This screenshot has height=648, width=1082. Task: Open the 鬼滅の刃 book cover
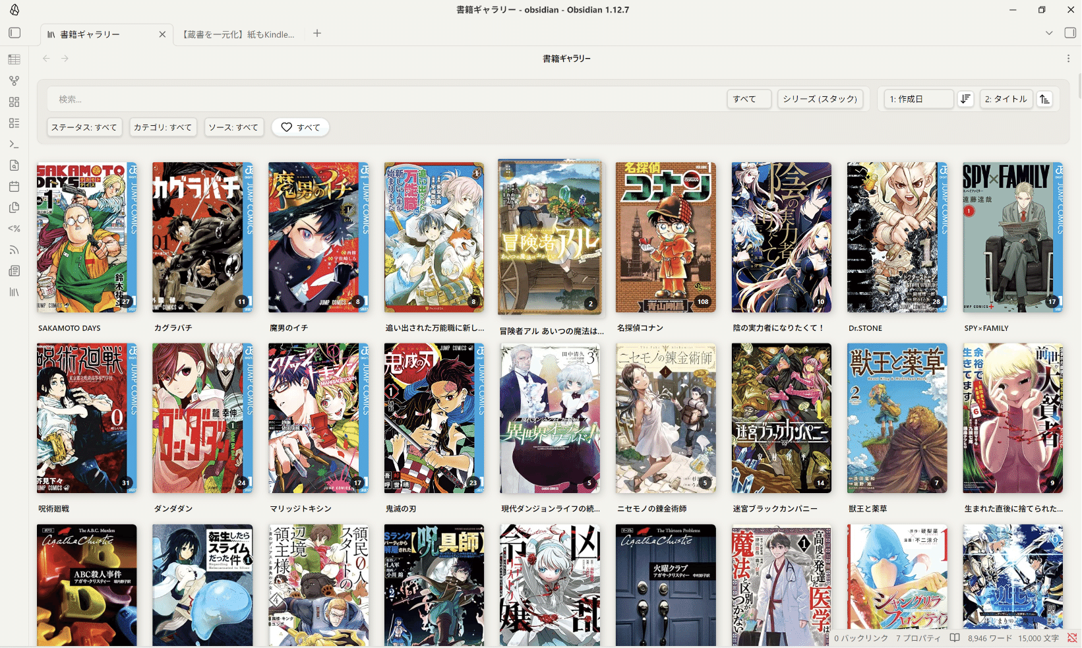pos(435,418)
